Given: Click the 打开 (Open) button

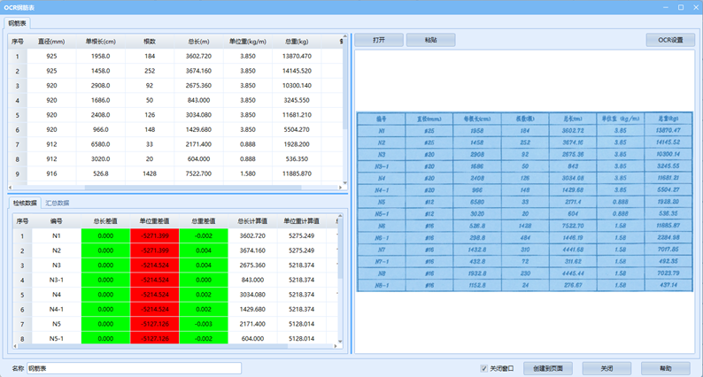Looking at the screenshot, I should (x=379, y=40).
